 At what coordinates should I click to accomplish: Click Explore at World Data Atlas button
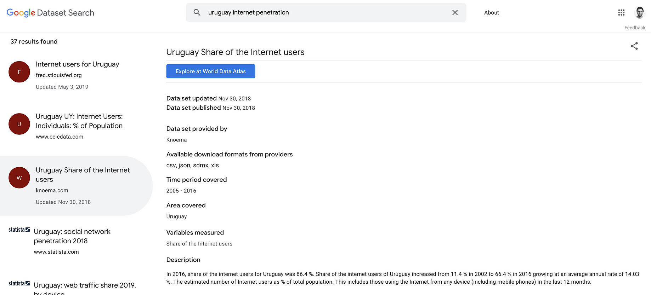pos(211,71)
